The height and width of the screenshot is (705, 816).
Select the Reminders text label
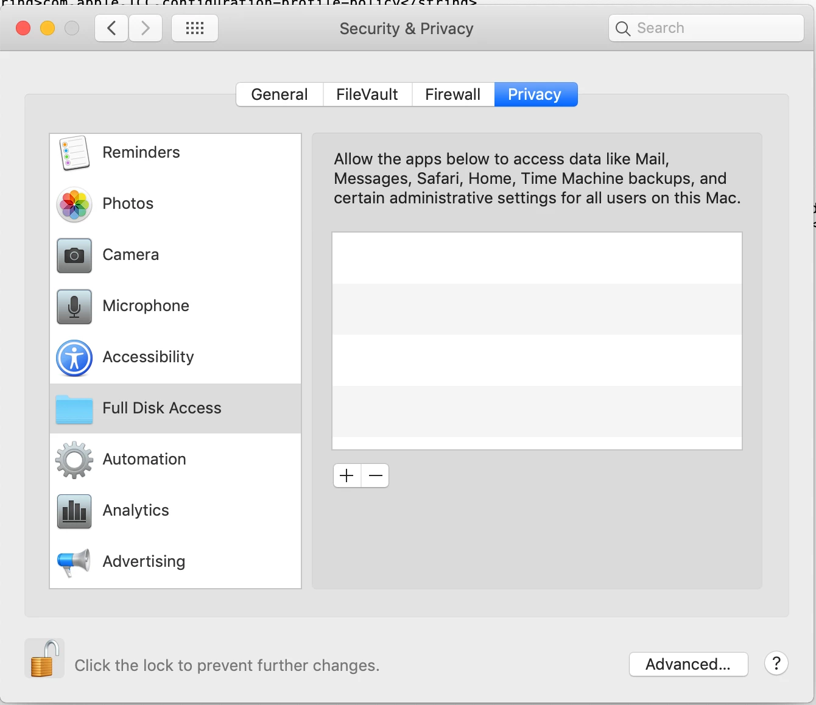tap(141, 152)
